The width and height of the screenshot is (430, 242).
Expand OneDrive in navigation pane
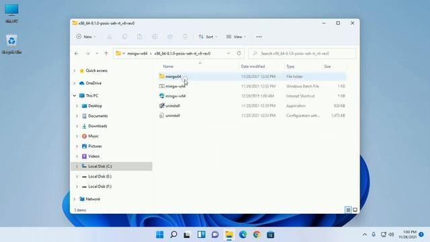75,83
